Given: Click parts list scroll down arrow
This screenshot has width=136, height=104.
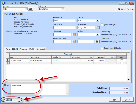Looking at the screenshot, I should click(129, 80).
